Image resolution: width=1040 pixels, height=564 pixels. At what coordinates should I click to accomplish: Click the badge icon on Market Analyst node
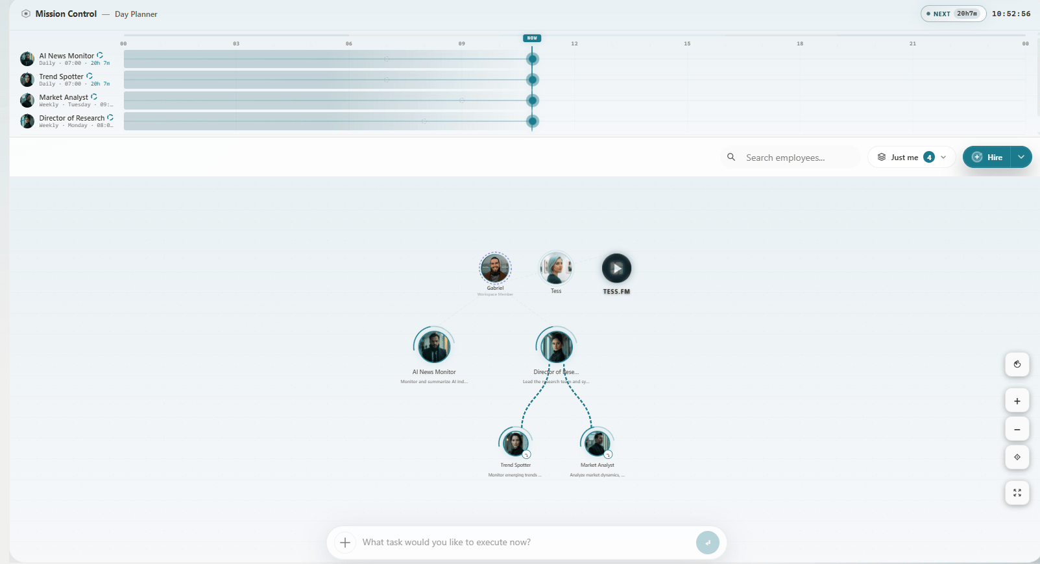609,454
